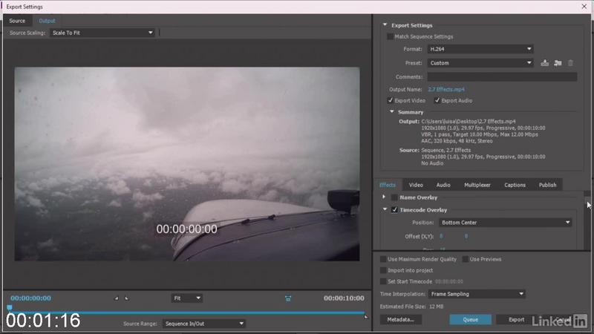Image resolution: width=594 pixels, height=334 pixels.
Task: Disable the Timecode Overlay checkbox
Action: click(394, 210)
